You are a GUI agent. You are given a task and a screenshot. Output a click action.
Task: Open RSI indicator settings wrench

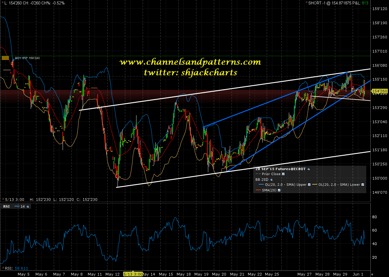click(28, 206)
